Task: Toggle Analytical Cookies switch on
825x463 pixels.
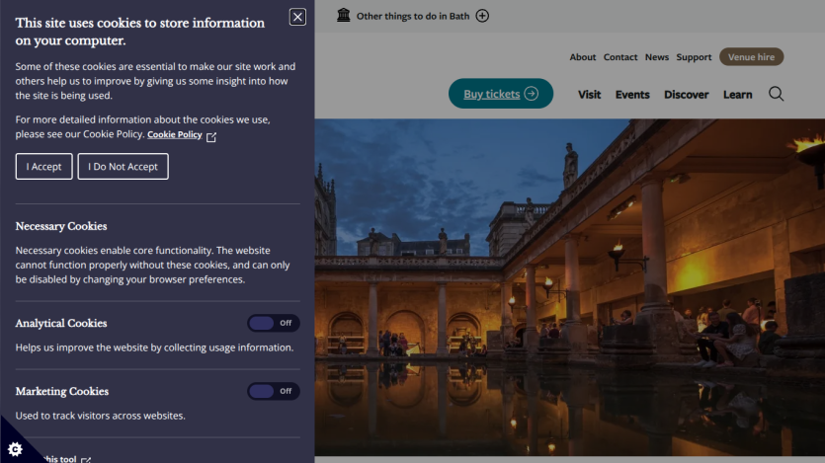Action: tap(274, 323)
